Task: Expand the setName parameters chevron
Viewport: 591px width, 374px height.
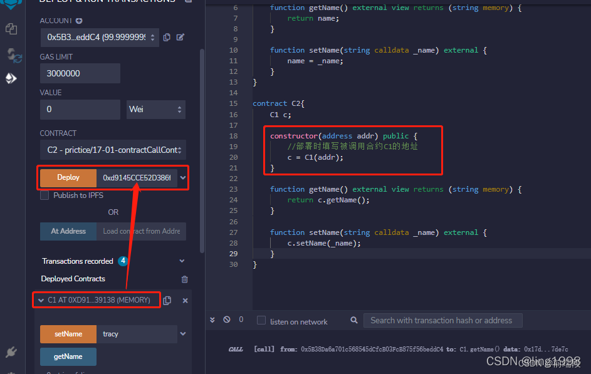Action: (183, 334)
